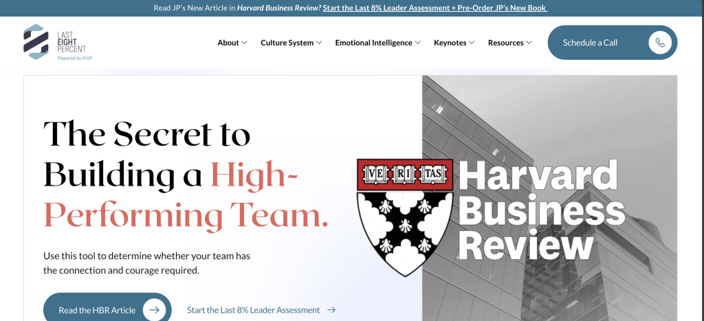Click the circled arrow icon on Read the HBR Article
The height and width of the screenshot is (321, 704).
click(154, 310)
